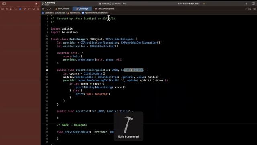This screenshot has height=145, width=257.
Task: Open the Breakpoint navigator
Action: (33, 9)
